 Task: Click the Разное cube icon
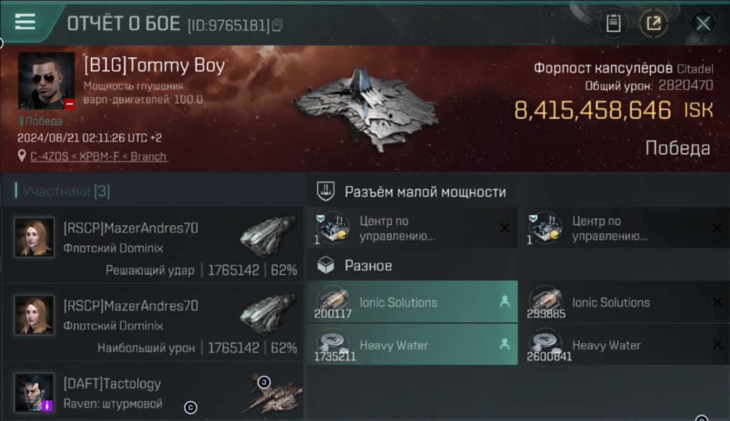[x=326, y=266]
